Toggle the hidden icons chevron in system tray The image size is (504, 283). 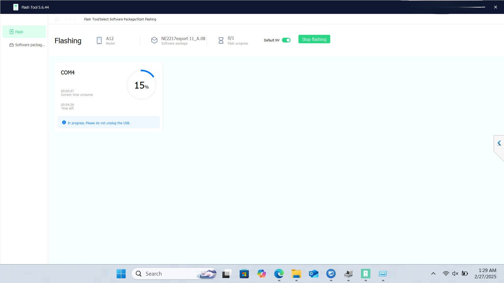(433, 274)
